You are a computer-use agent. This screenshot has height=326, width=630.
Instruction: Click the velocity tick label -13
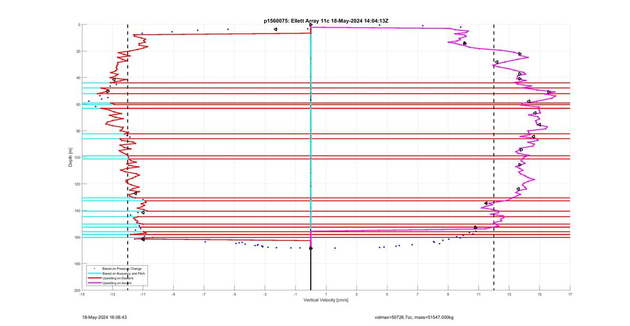pyautogui.click(x=112, y=295)
